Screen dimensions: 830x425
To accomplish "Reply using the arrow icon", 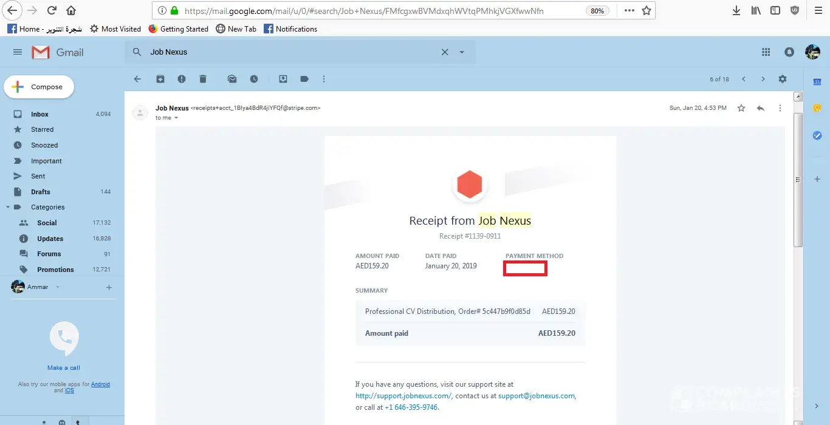I will [x=761, y=108].
